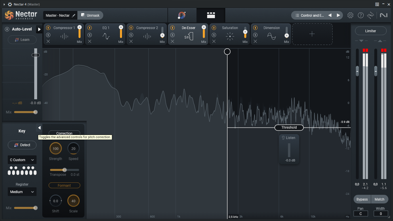
Task: Toggle Dimension power button
Action: pyautogui.click(x=255, y=28)
